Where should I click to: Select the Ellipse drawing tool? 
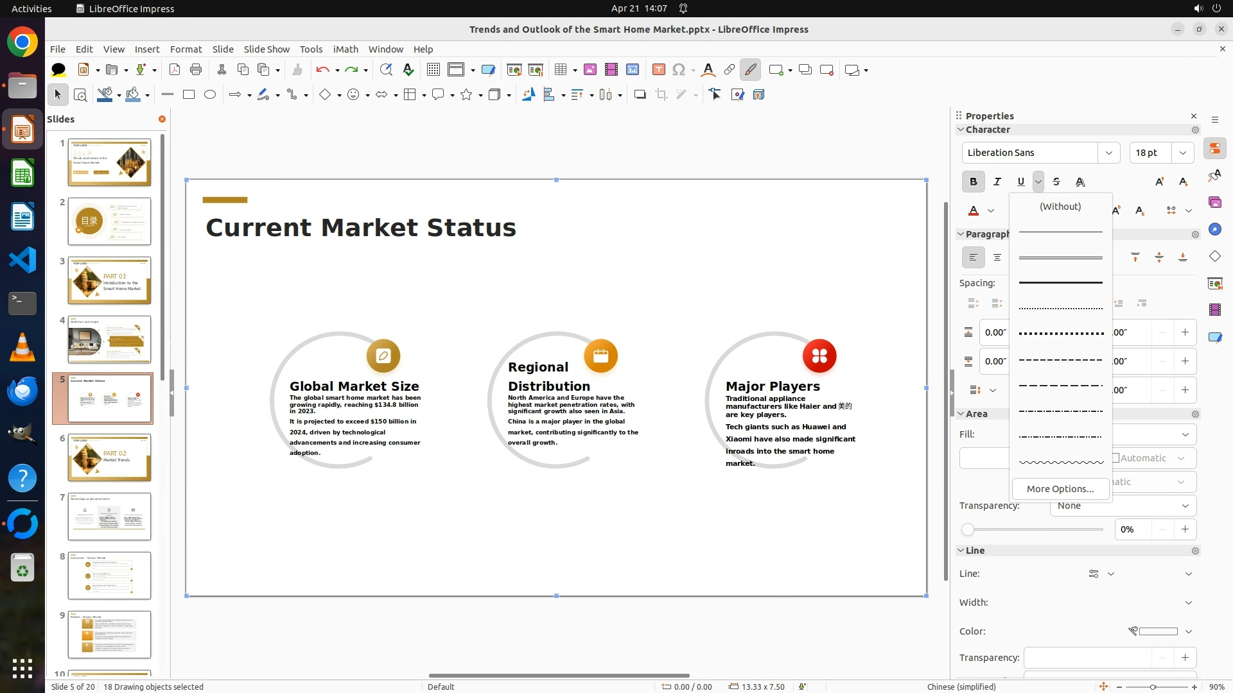pos(210,95)
